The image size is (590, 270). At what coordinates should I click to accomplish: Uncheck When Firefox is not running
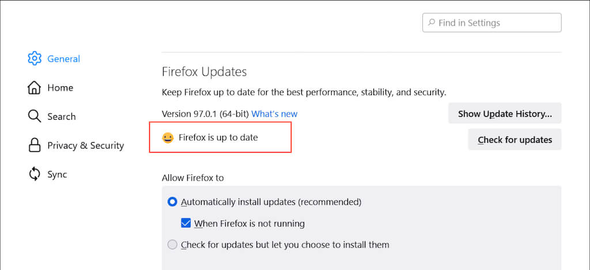[186, 223]
